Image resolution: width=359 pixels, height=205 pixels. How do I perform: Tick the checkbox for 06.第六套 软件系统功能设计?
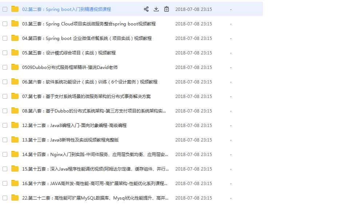[x=5, y=82]
